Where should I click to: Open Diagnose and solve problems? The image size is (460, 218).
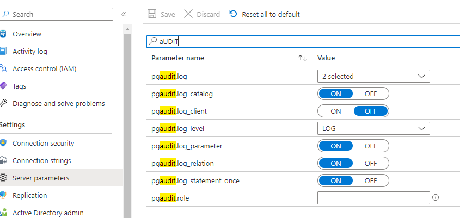(58, 103)
